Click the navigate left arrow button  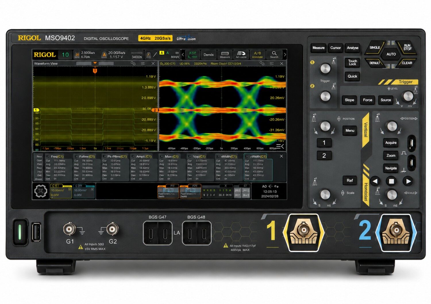pyautogui.click(x=375, y=181)
